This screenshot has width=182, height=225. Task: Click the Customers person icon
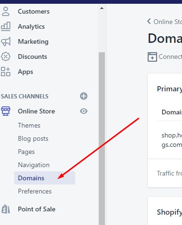click(x=6, y=11)
